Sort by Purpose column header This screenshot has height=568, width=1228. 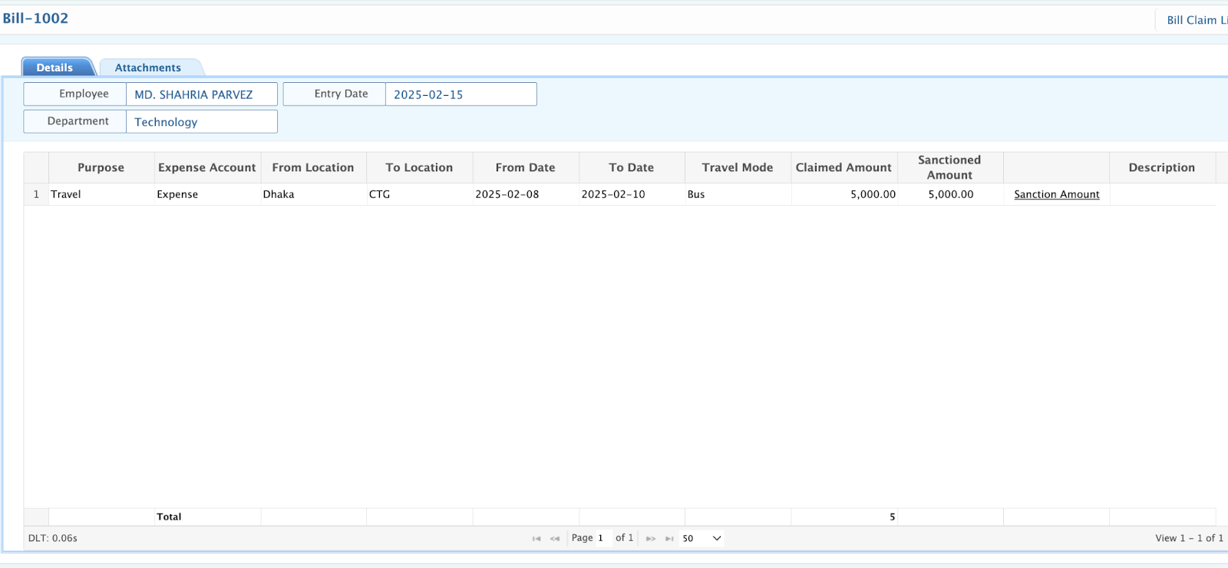point(101,167)
